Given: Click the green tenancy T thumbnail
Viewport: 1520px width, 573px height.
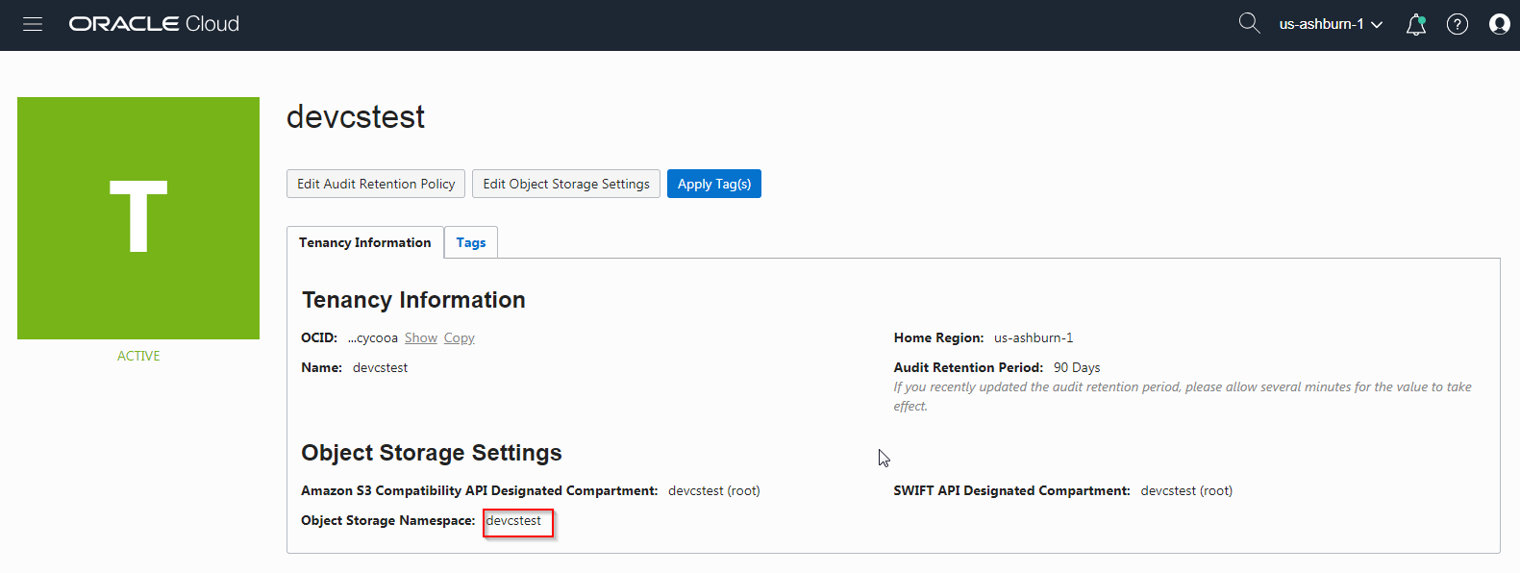Looking at the screenshot, I should click(138, 218).
